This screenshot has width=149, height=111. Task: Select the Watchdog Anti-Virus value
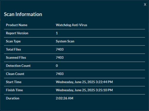click(72, 25)
